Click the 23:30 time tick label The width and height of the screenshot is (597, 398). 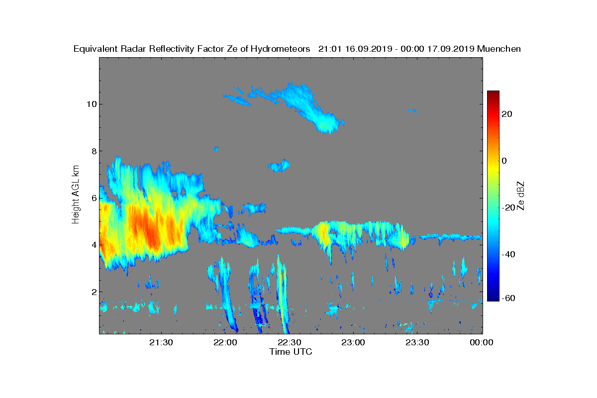(x=418, y=342)
